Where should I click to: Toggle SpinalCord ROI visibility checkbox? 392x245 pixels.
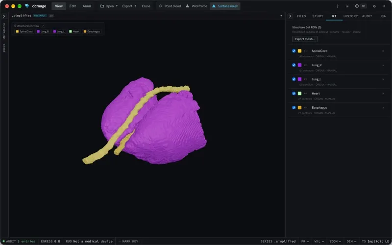tap(294, 51)
